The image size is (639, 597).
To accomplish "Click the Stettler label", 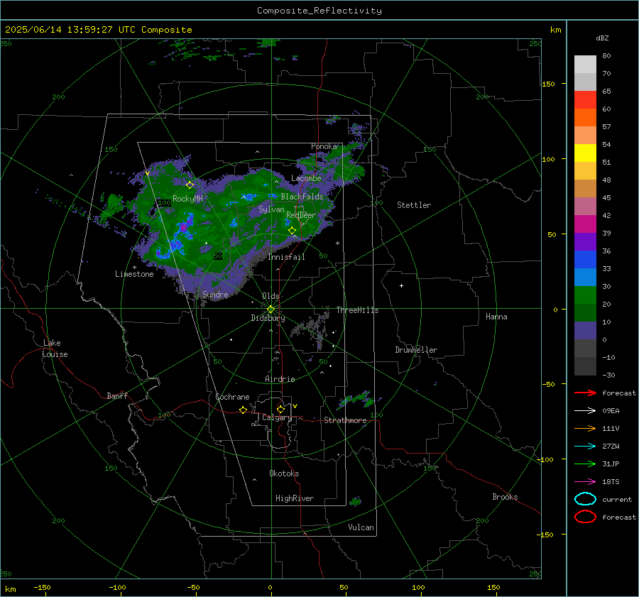I will pos(414,205).
